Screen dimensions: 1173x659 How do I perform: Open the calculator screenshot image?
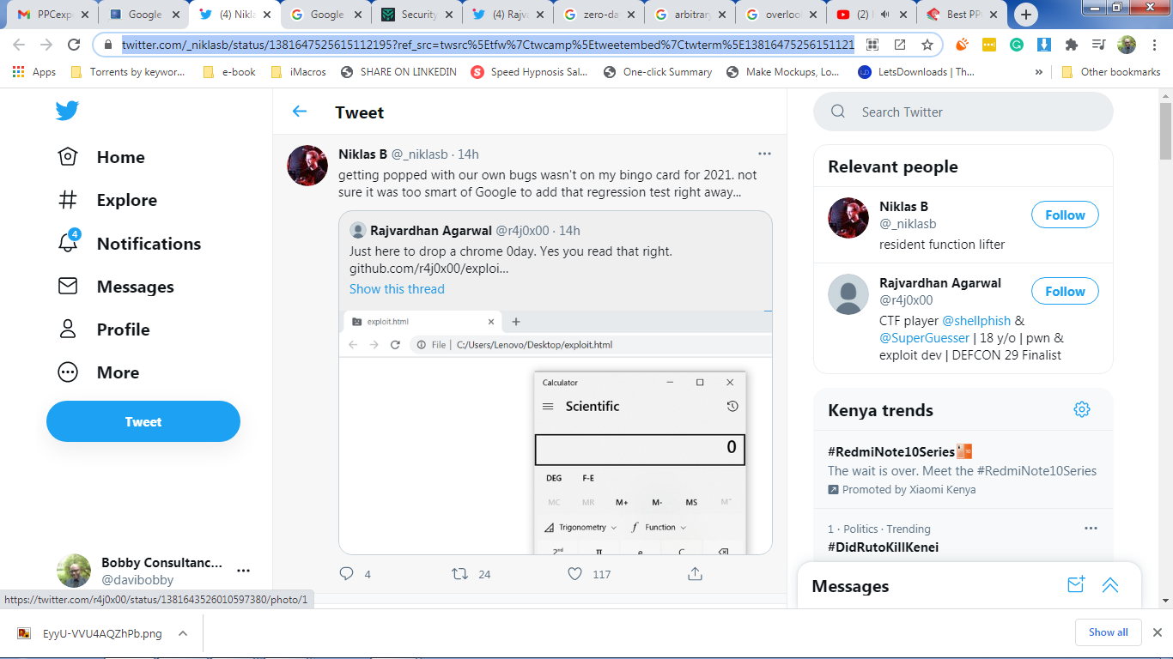pyautogui.click(x=556, y=432)
